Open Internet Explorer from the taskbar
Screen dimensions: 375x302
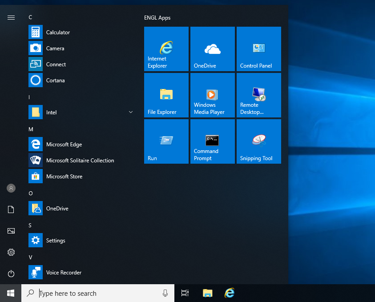[230, 293]
